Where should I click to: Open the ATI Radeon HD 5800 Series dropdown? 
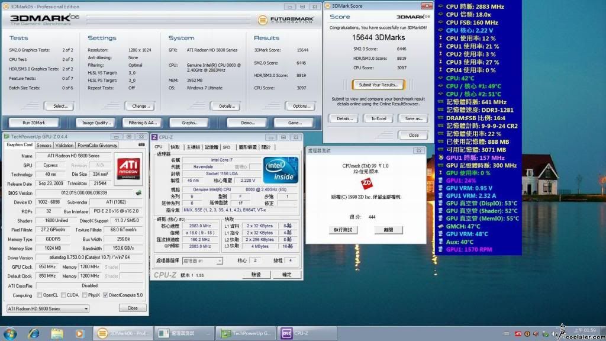coord(47,308)
